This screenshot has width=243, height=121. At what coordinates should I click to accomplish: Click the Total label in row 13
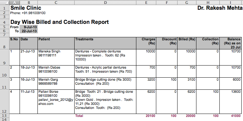(105, 116)
